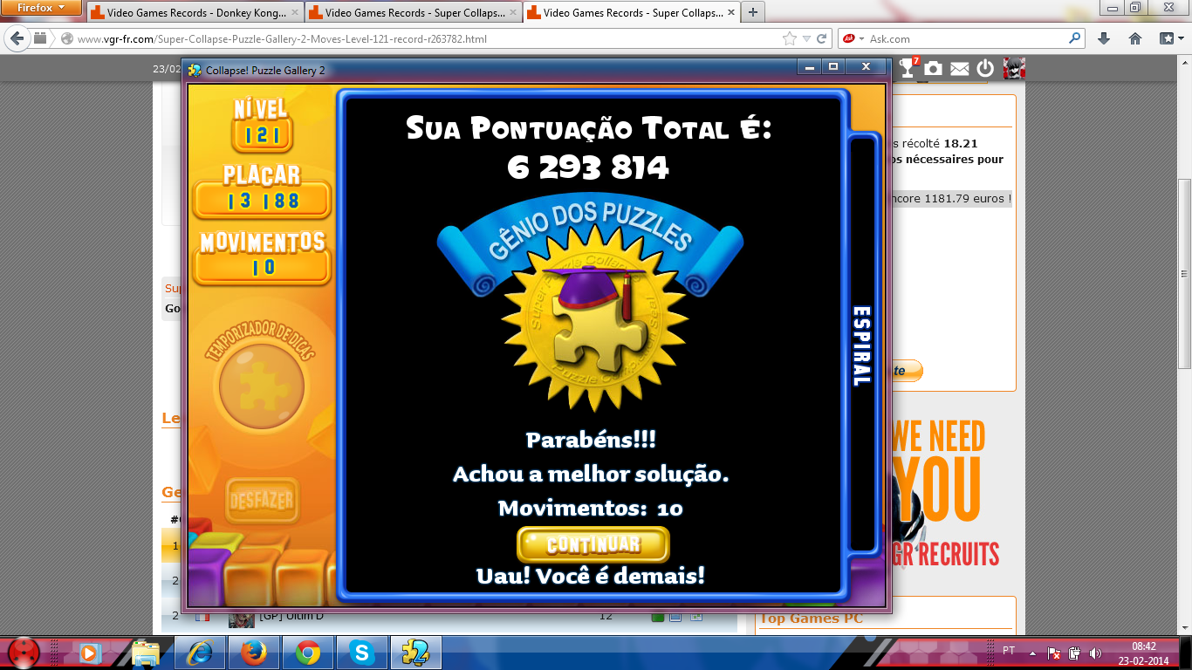
Task: Click the camera icon on website header
Action: tap(934, 68)
